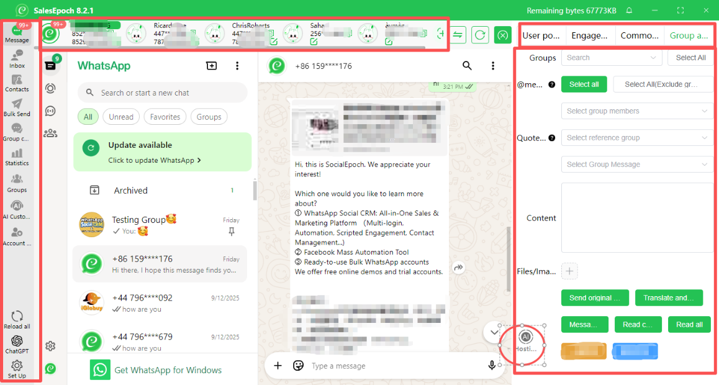
Task: Jump to latest message with down chevron
Action: (494, 332)
